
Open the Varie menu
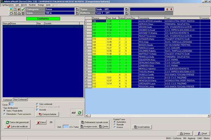(x=48, y=5)
